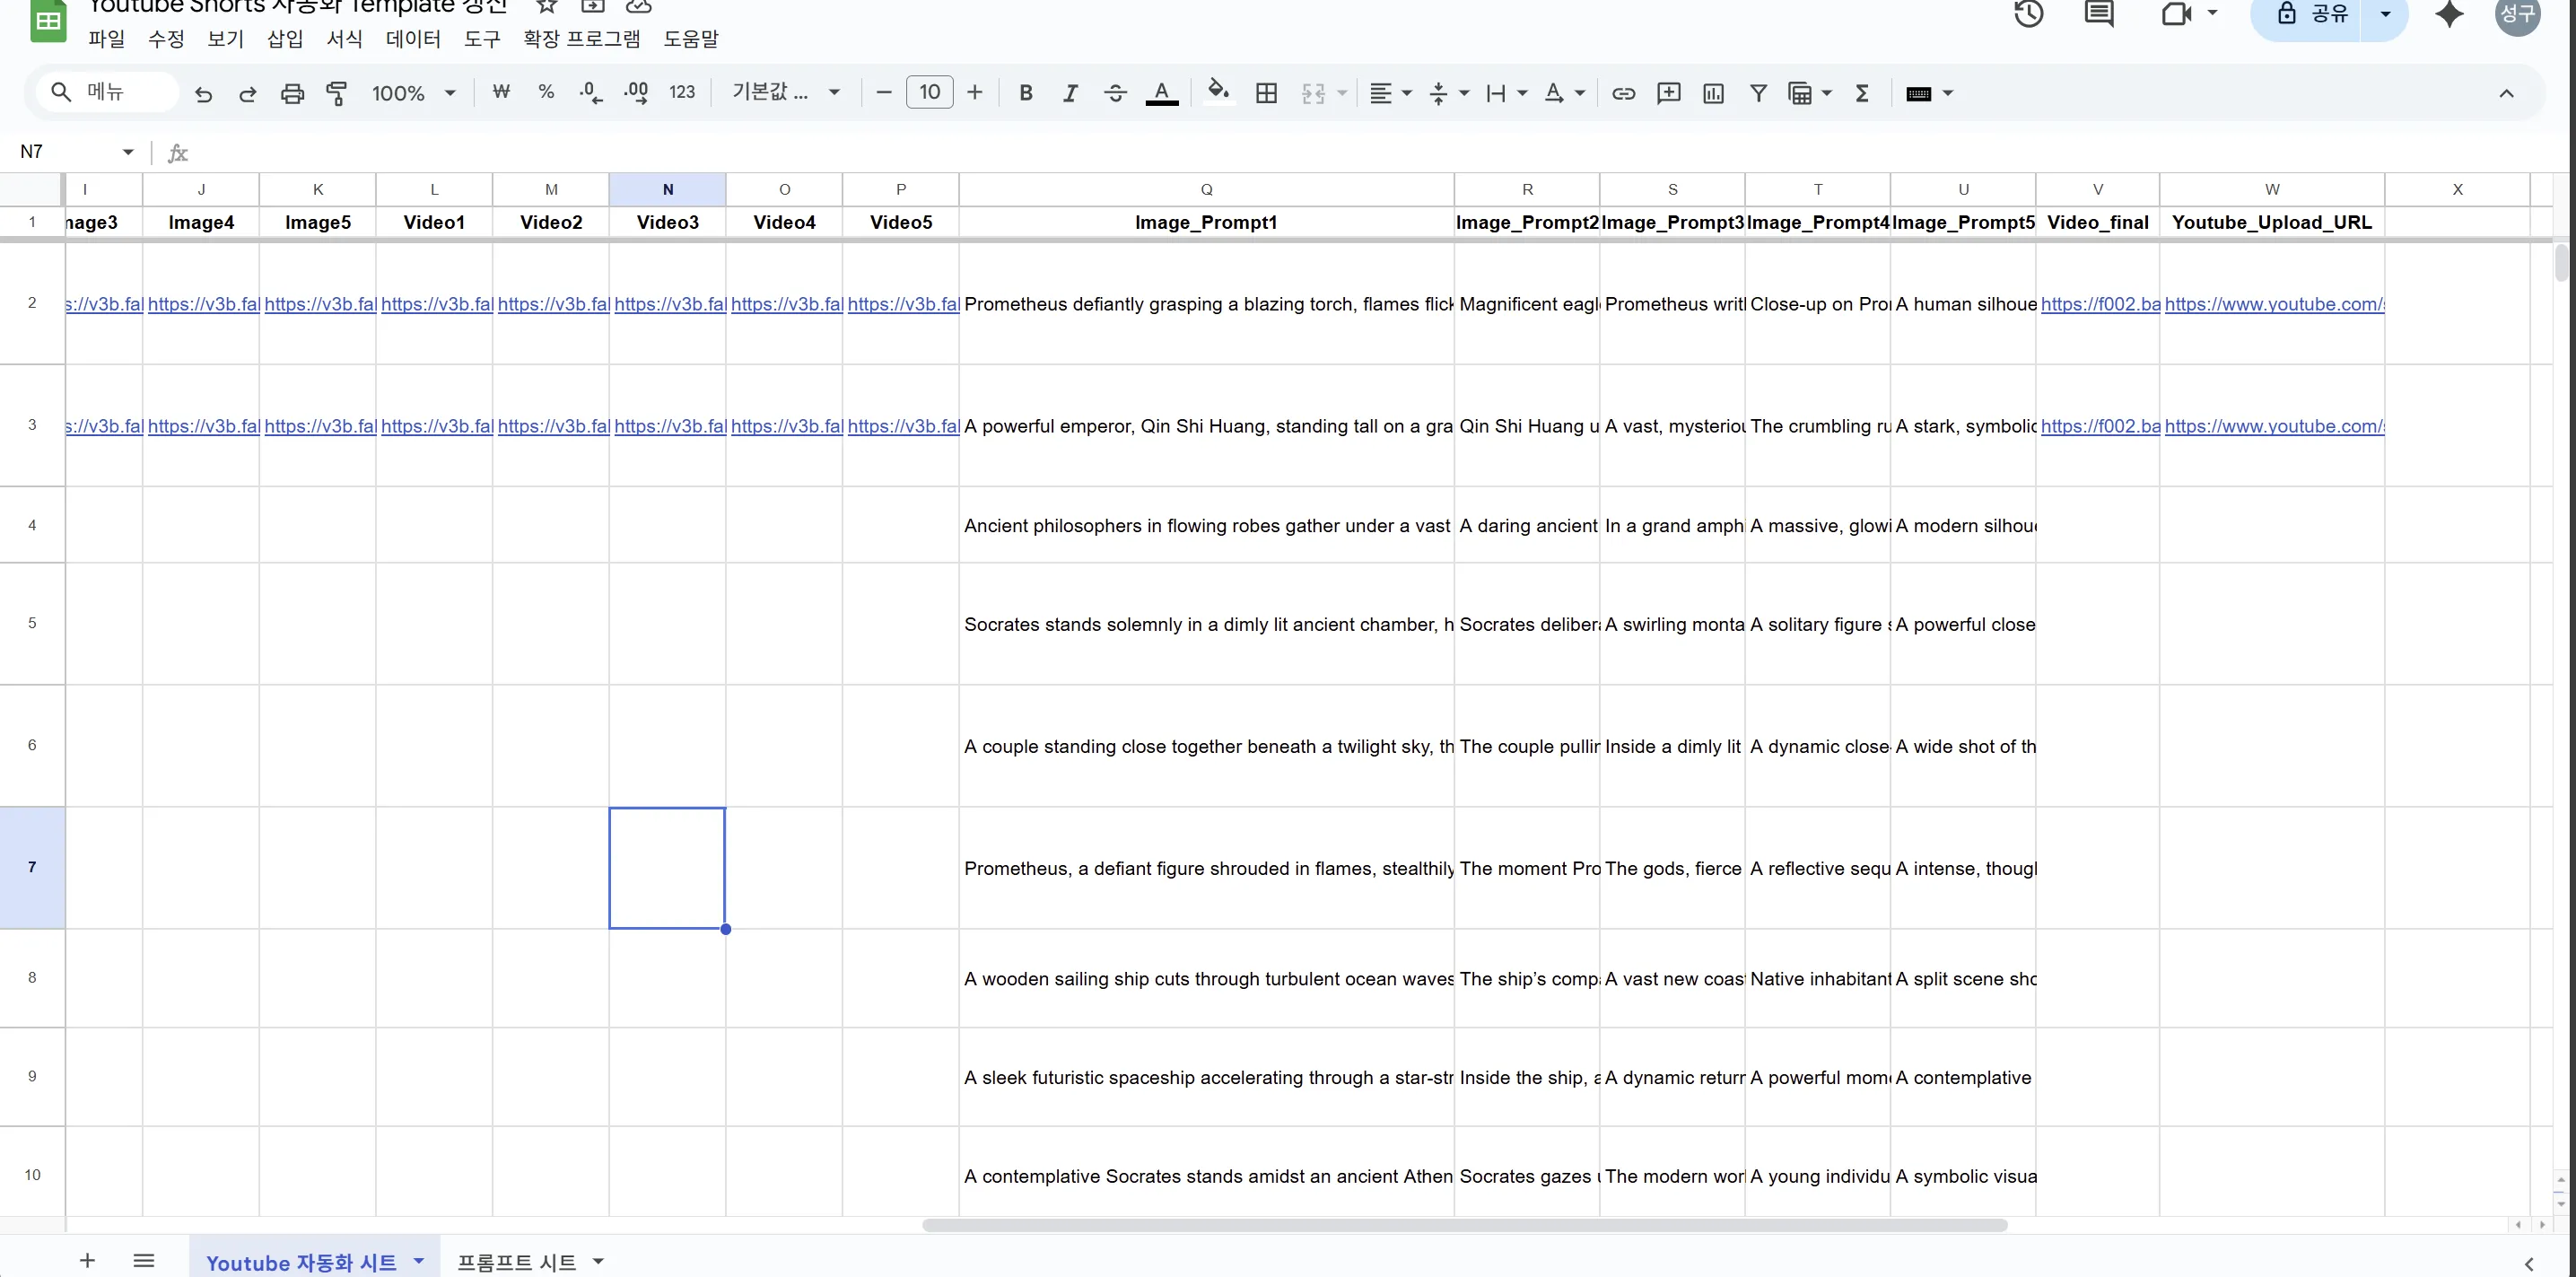Switch to 프롬프트 시트 tab
The image size is (2576, 1277).
click(516, 1262)
